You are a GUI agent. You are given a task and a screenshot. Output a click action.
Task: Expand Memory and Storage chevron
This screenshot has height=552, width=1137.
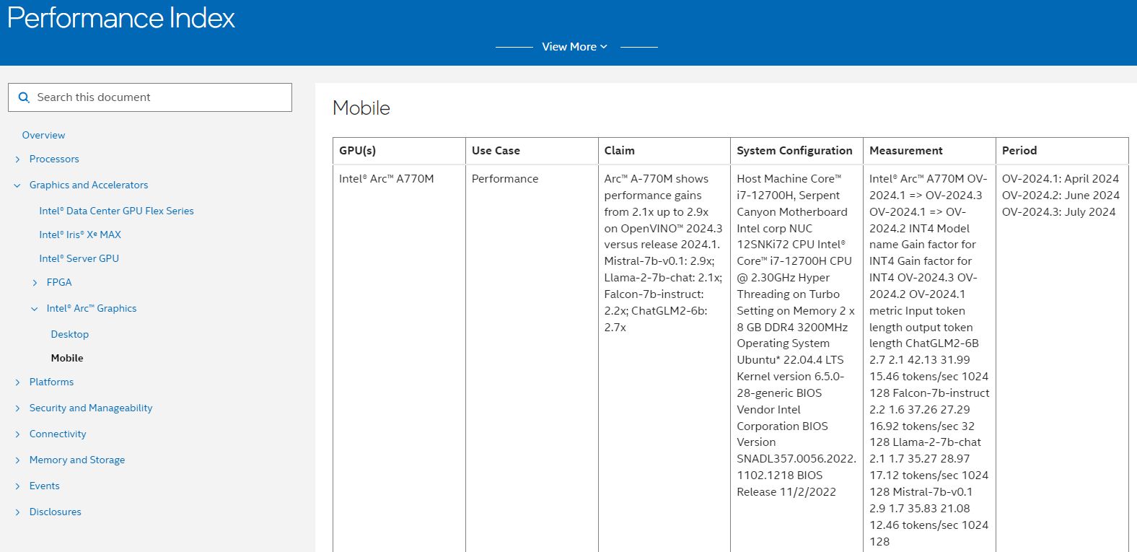click(x=17, y=460)
